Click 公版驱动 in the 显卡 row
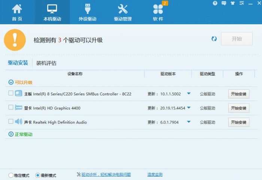 pyautogui.click(x=207, y=108)
